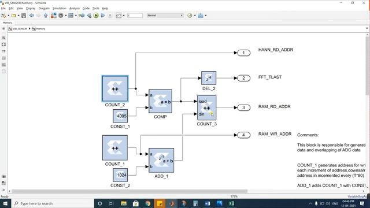Click the New Model toolbar icon
The image size is (370, 208).
click(3, 16)
